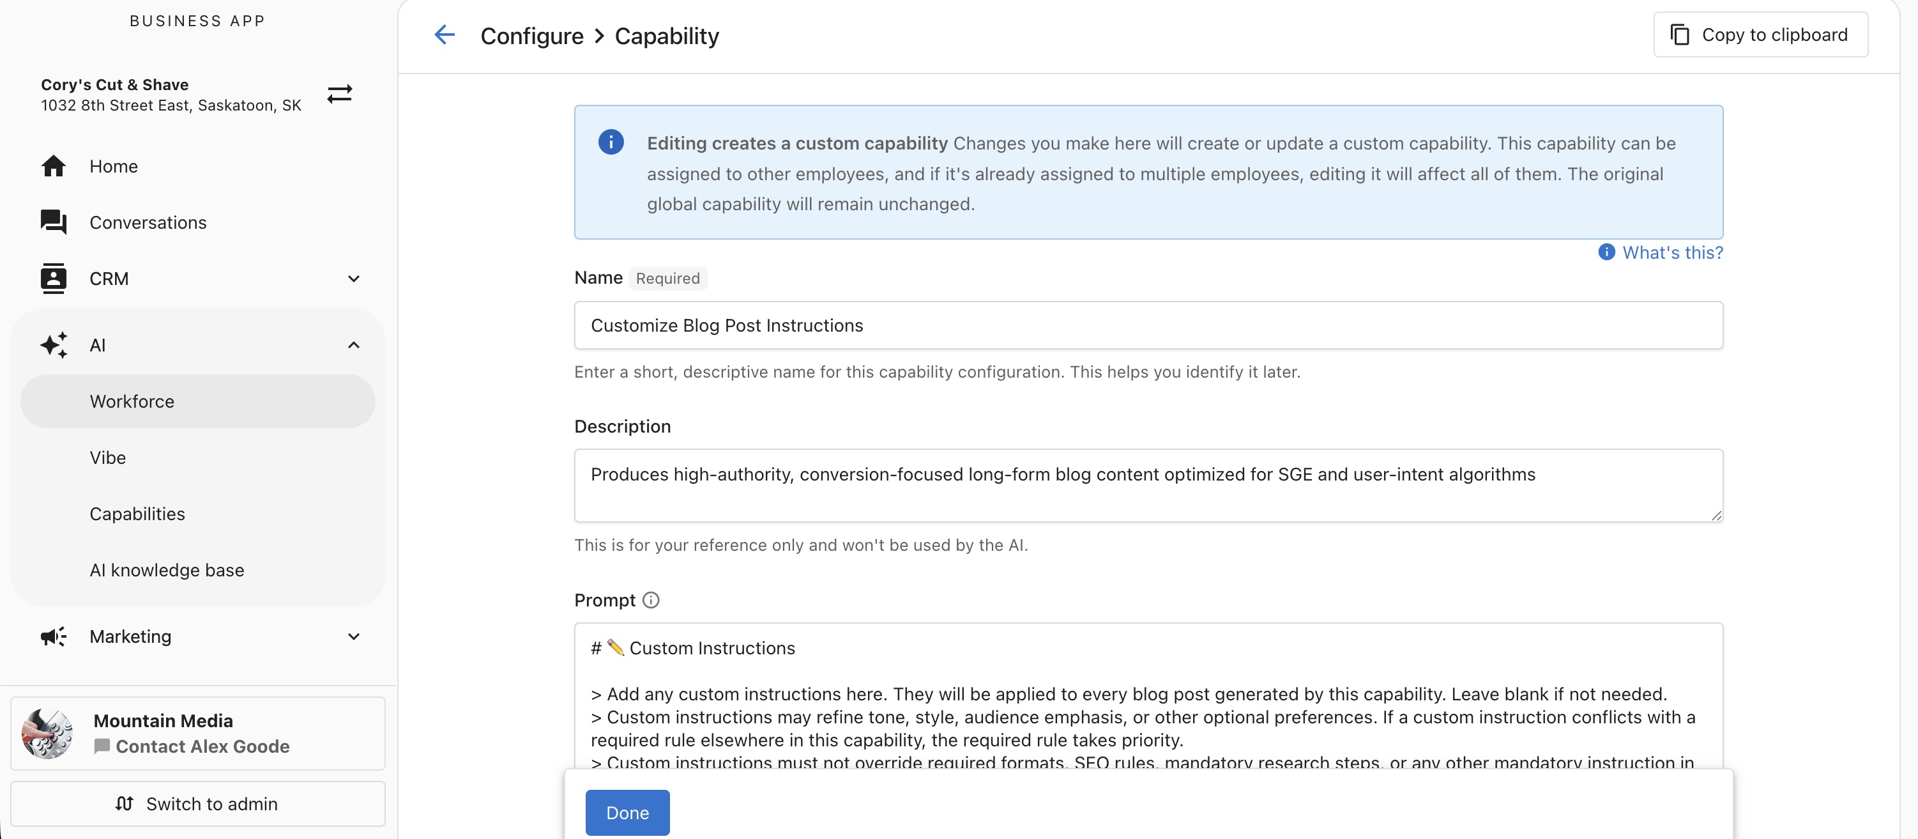Open the Capabilities submenu item
This screenshot has height=839, width=1918.
point(198,513)
